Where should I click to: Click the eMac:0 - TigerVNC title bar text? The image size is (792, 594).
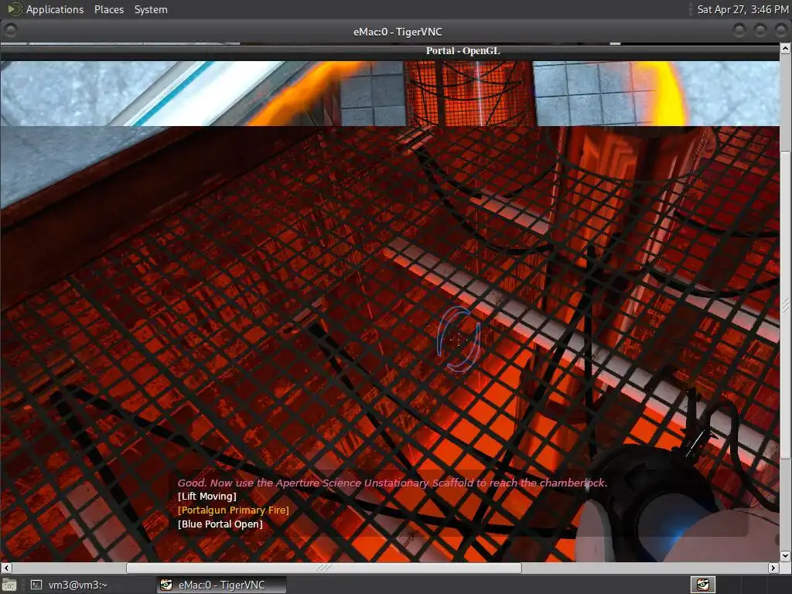pyautogui.click(x=398, y=32)
